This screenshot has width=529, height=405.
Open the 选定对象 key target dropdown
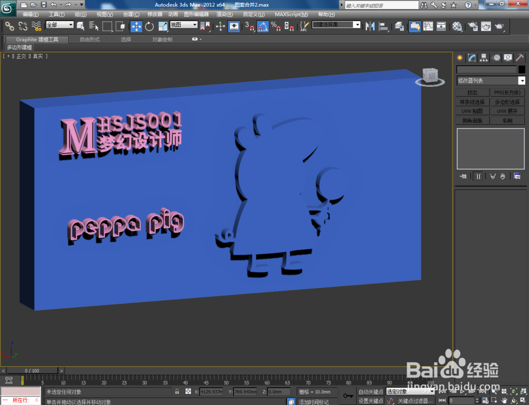point(411,391)
